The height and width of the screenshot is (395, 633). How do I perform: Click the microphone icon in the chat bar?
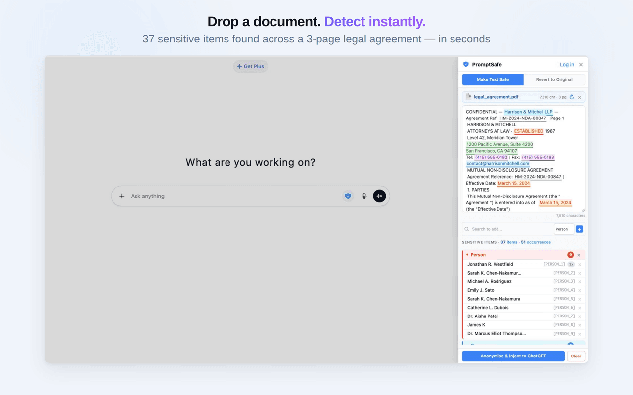[x=364, y=196]
